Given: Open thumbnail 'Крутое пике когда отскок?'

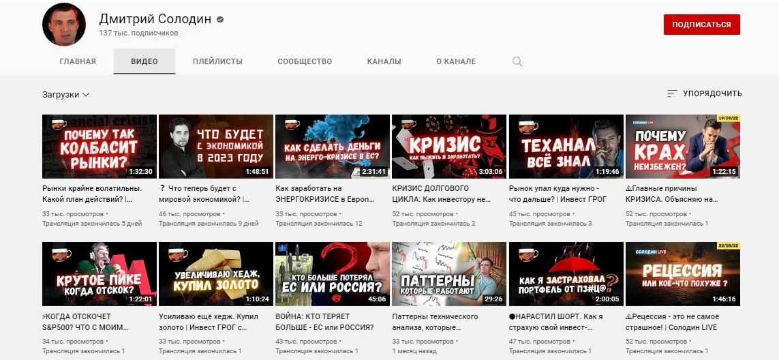Looking at the screenshot, I should [x=100, y=274].
